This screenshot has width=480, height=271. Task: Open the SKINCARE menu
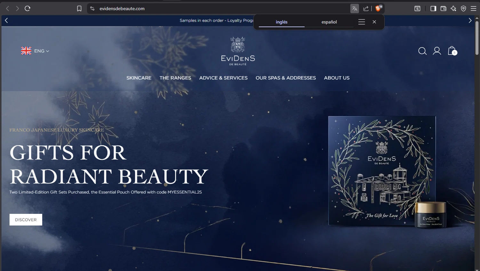[139, 78]
